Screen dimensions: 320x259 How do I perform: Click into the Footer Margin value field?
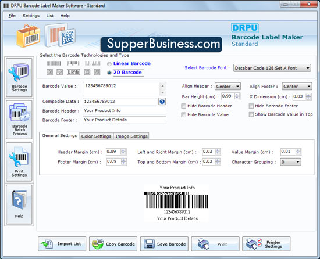point(113,161)
